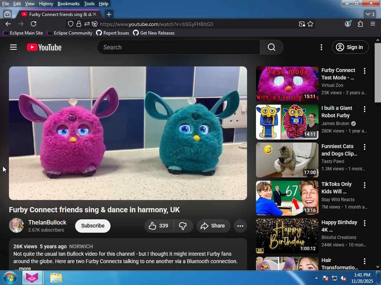Open Eclipse Community bookmark
The width and height of the screenshot is (381, 285).
(70, 33)
